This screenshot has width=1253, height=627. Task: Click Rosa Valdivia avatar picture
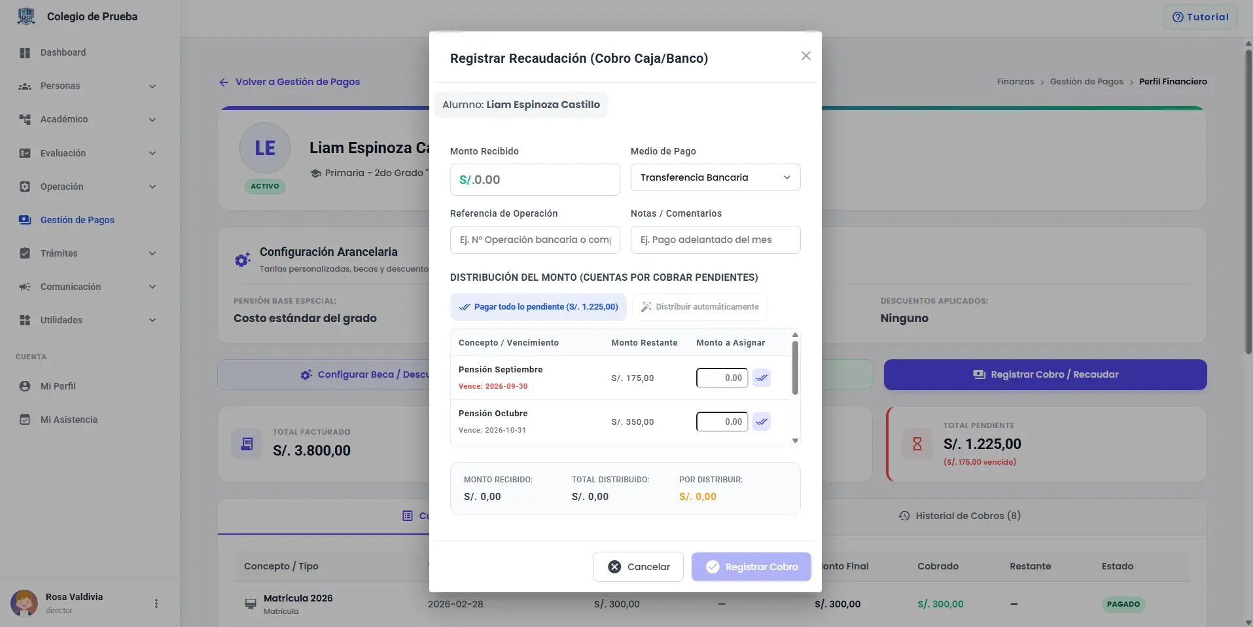click(24, 603)
